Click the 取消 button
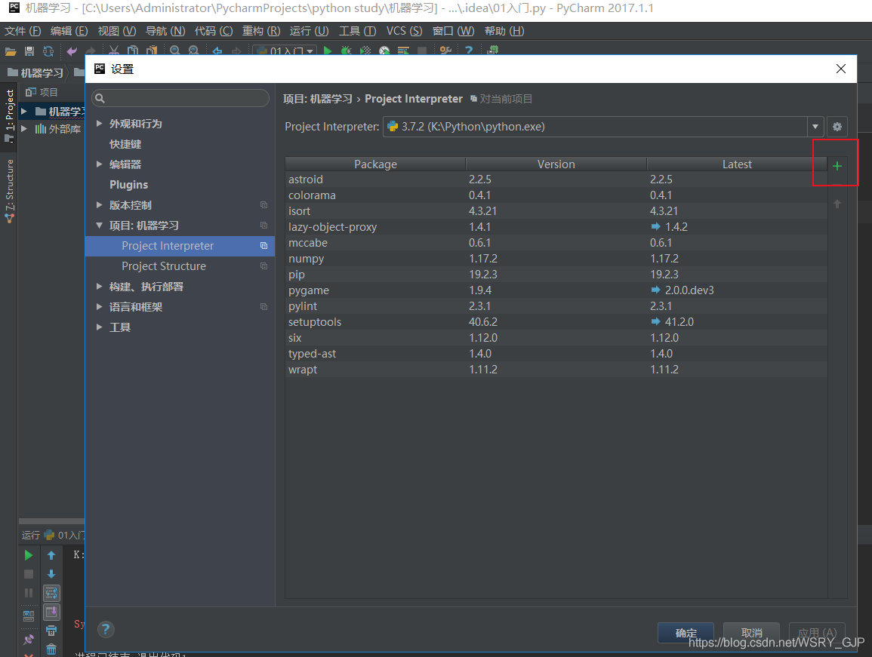 pyautogui.click(x=751, y=633)
